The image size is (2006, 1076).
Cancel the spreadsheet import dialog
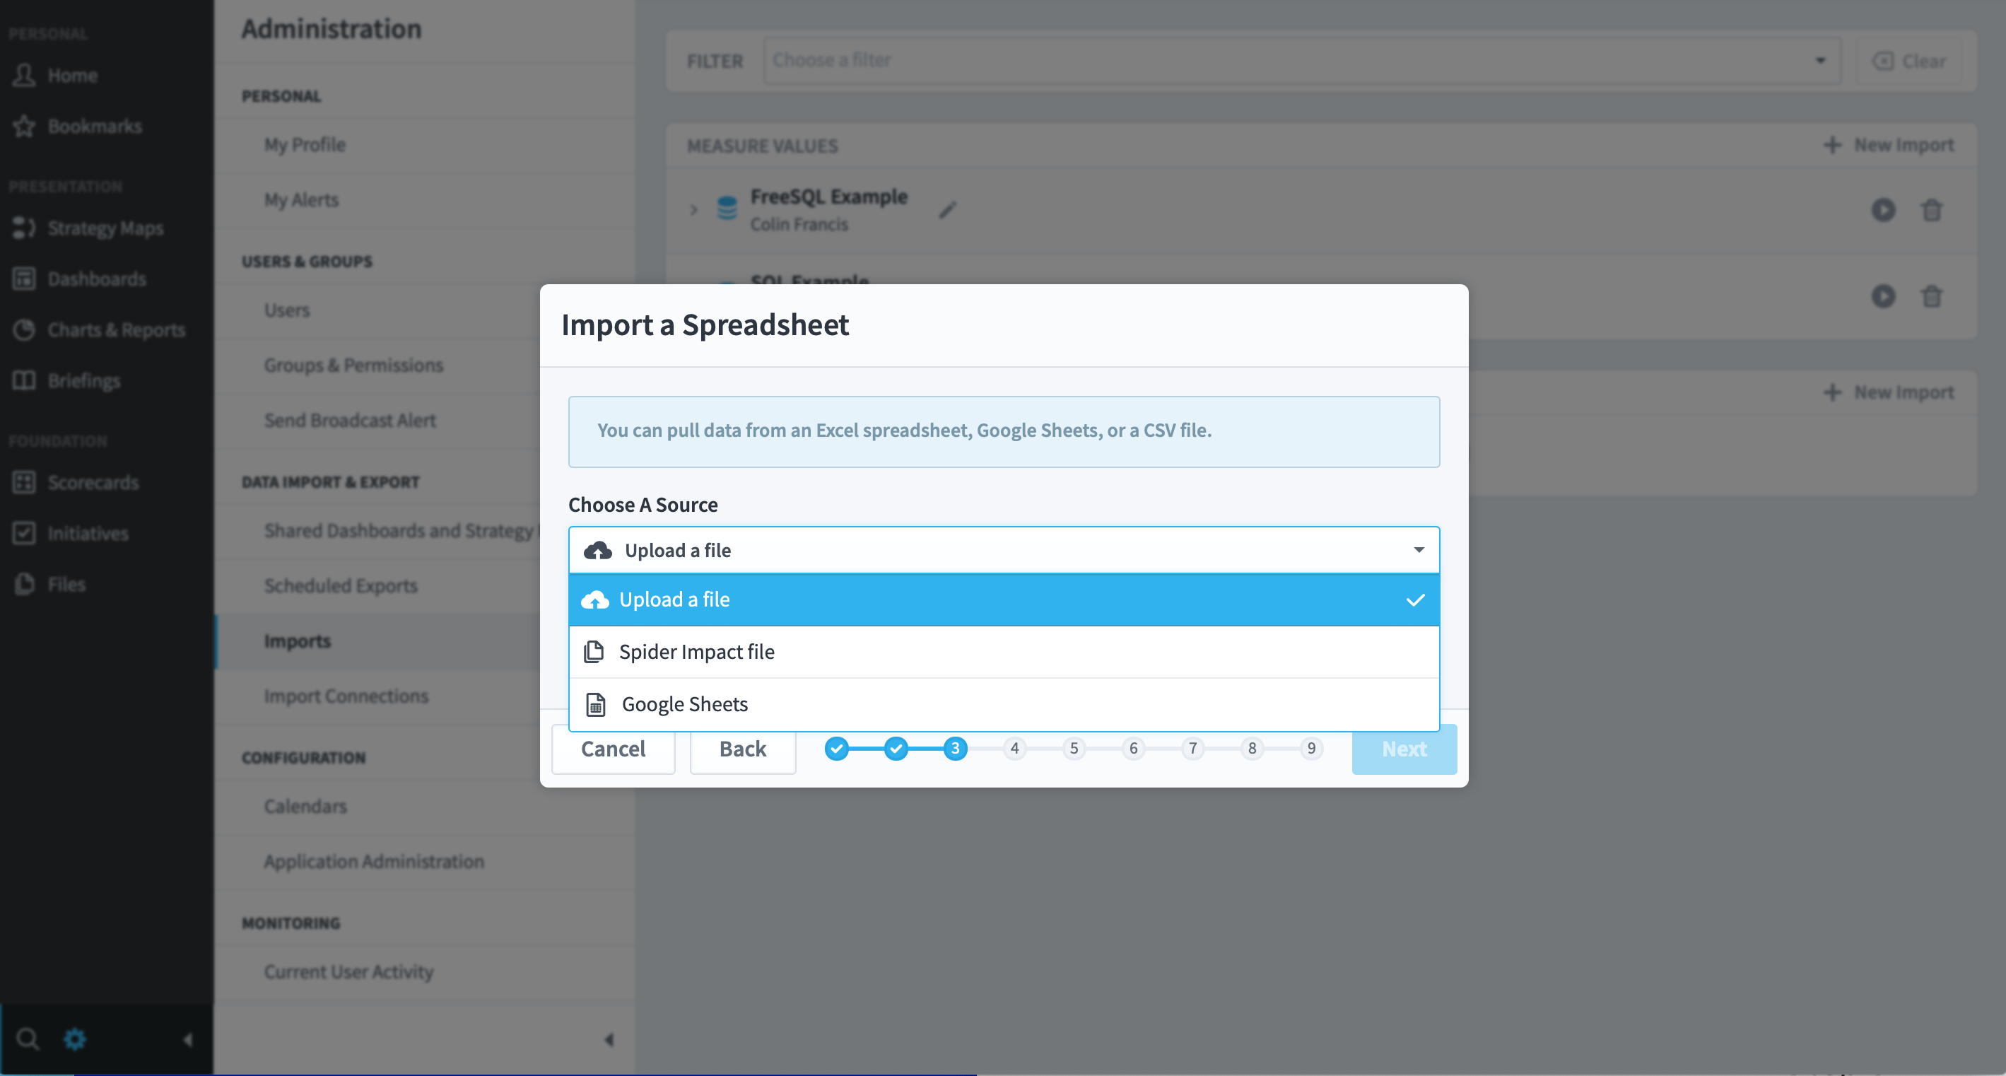pyautogui.click(x=613, y=749)
